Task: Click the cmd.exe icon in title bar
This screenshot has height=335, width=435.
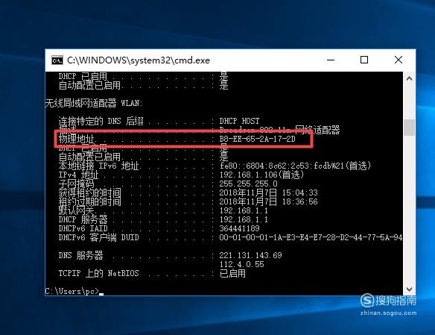Action: click(x=57, y=60)
